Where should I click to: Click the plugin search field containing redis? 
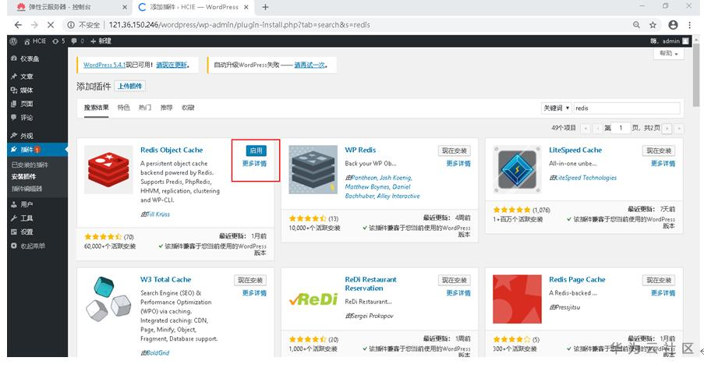tap(627, 108)
